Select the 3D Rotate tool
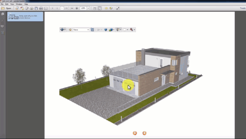This screenshot has width=246, height=139. click(x=62, y=29)
